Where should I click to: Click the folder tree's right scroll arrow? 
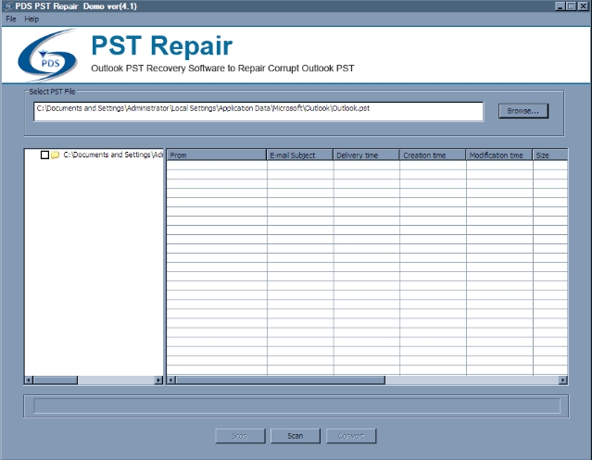[159, 380]
